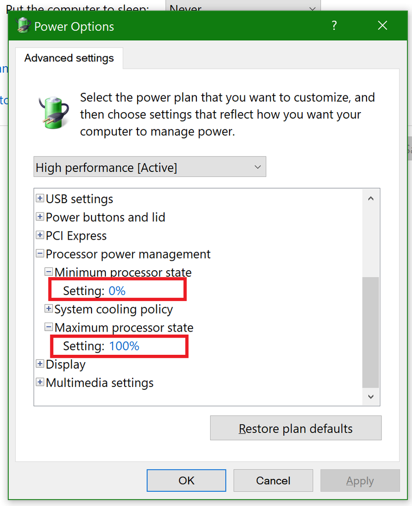The height and width of the screenshot is (506, 412).
Task: Collapse Processor power management node
Action: tap(40, 254)
